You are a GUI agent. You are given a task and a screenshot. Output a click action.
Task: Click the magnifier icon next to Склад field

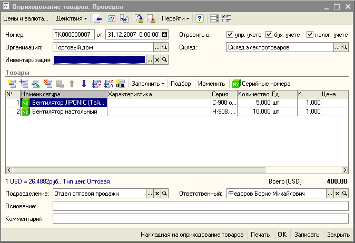pos(345,47)
